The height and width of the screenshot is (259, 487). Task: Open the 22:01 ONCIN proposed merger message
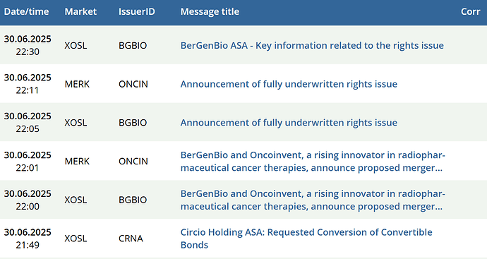[x=313, y=161]
